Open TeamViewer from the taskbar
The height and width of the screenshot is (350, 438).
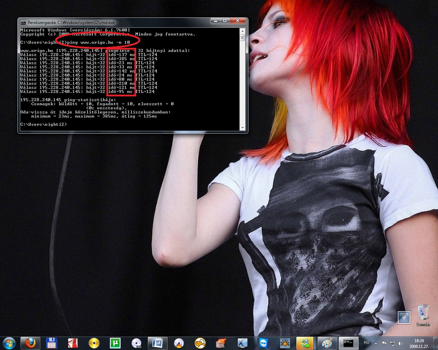pos(264,343)
